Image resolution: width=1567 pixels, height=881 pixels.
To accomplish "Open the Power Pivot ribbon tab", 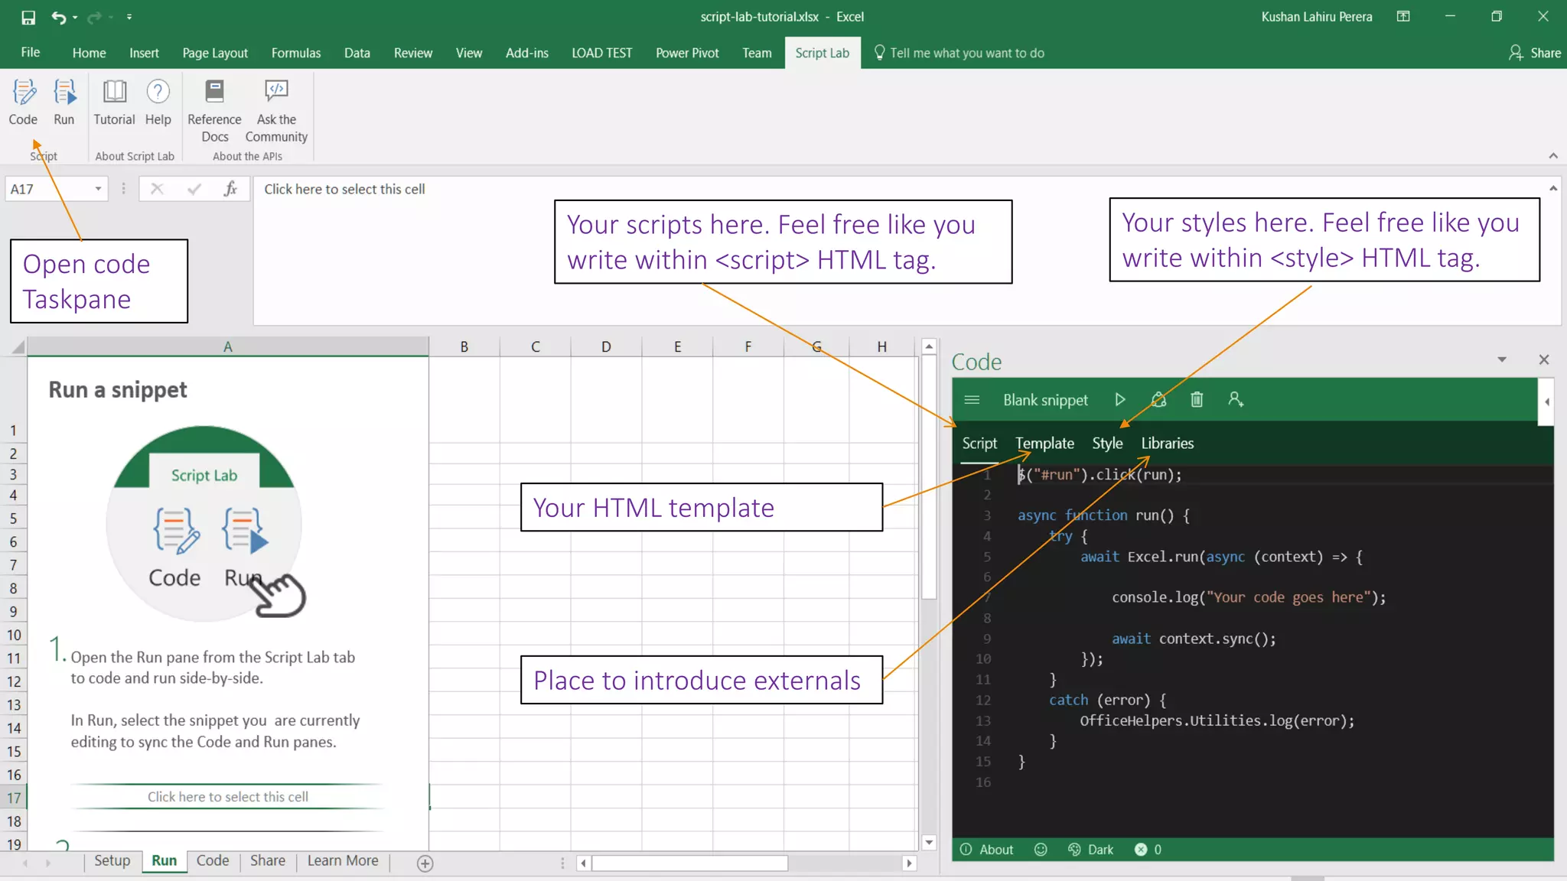I will [x=687, y=53].
